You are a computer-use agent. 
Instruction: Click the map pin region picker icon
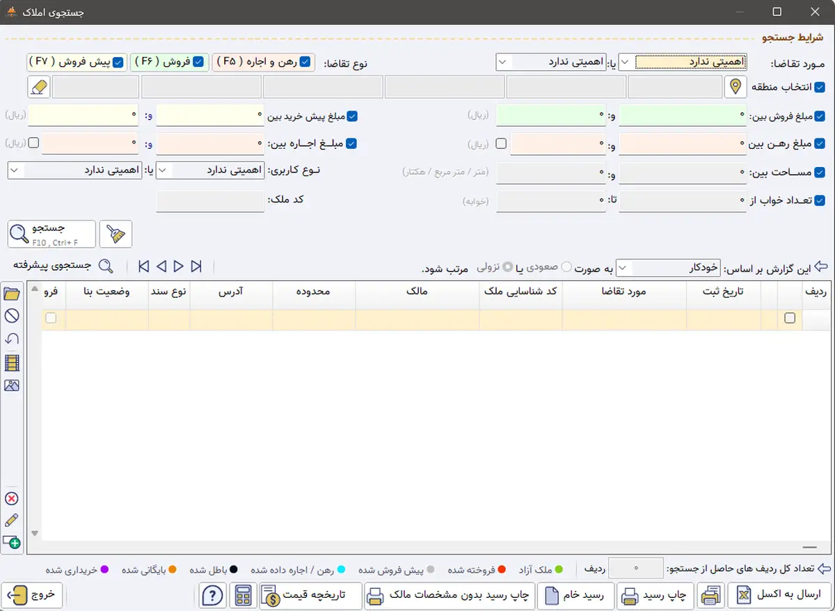pyautogui.click(x=735, y=88)
